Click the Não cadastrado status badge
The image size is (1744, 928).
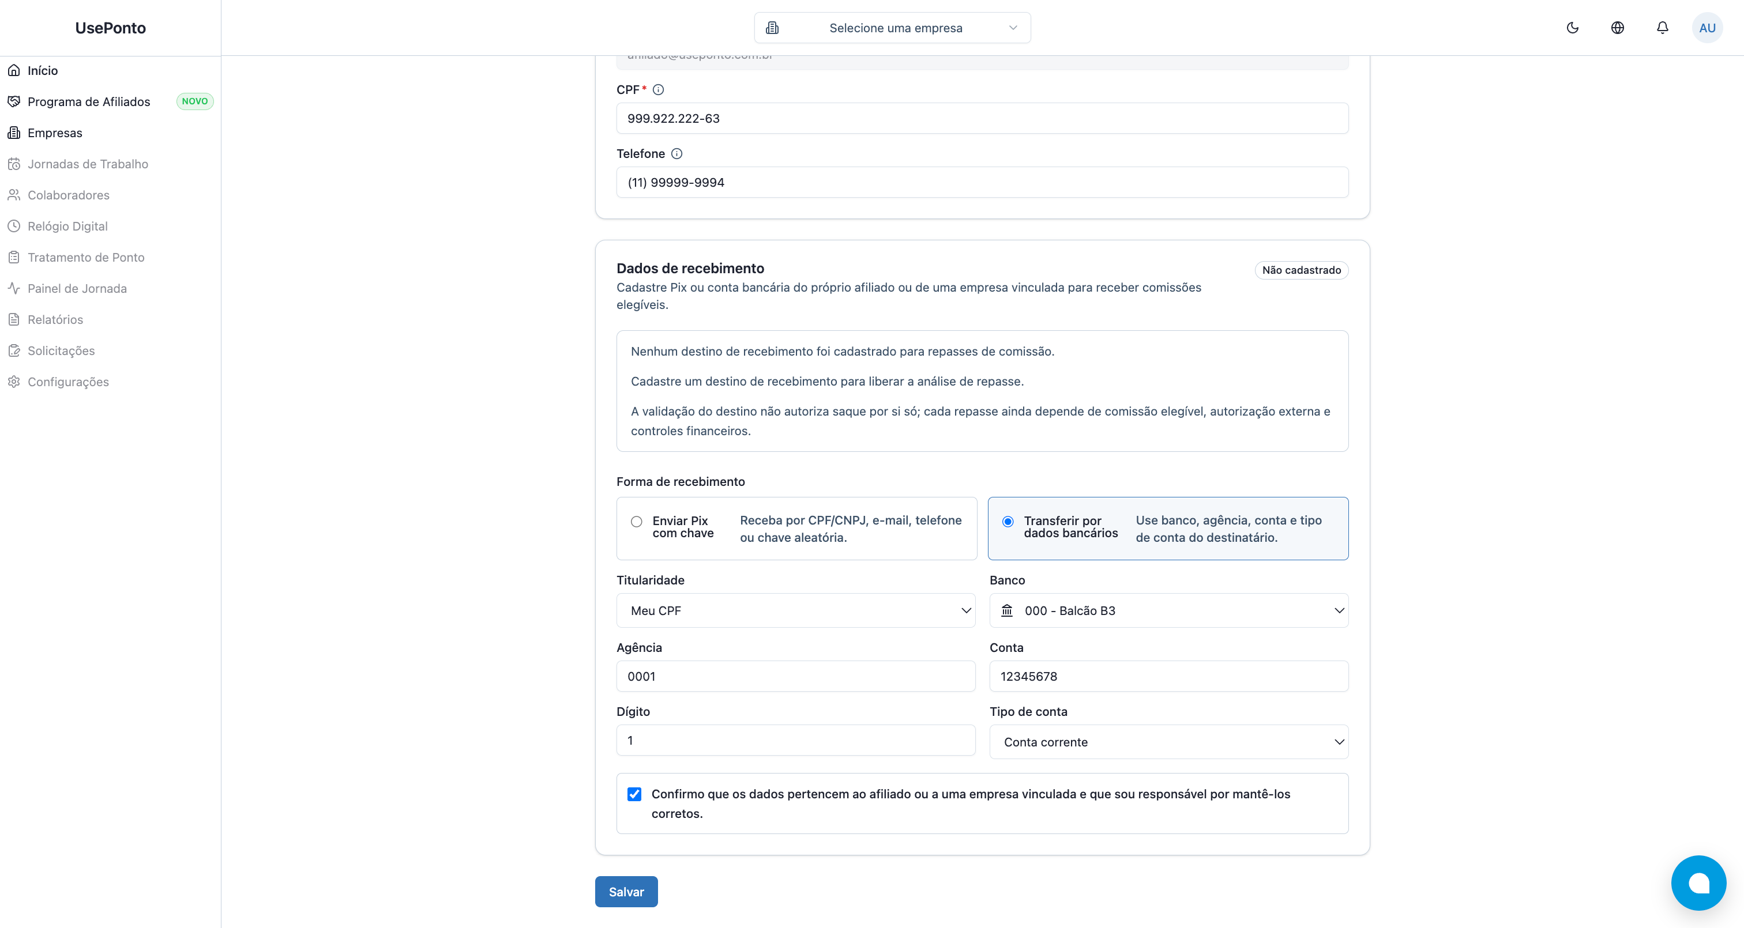pyautogui.click(x=1301, y=270)
